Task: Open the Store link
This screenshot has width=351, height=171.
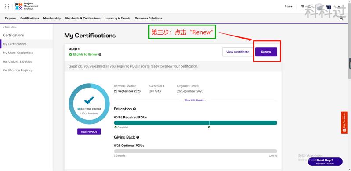Action: (x=288, y=7)
